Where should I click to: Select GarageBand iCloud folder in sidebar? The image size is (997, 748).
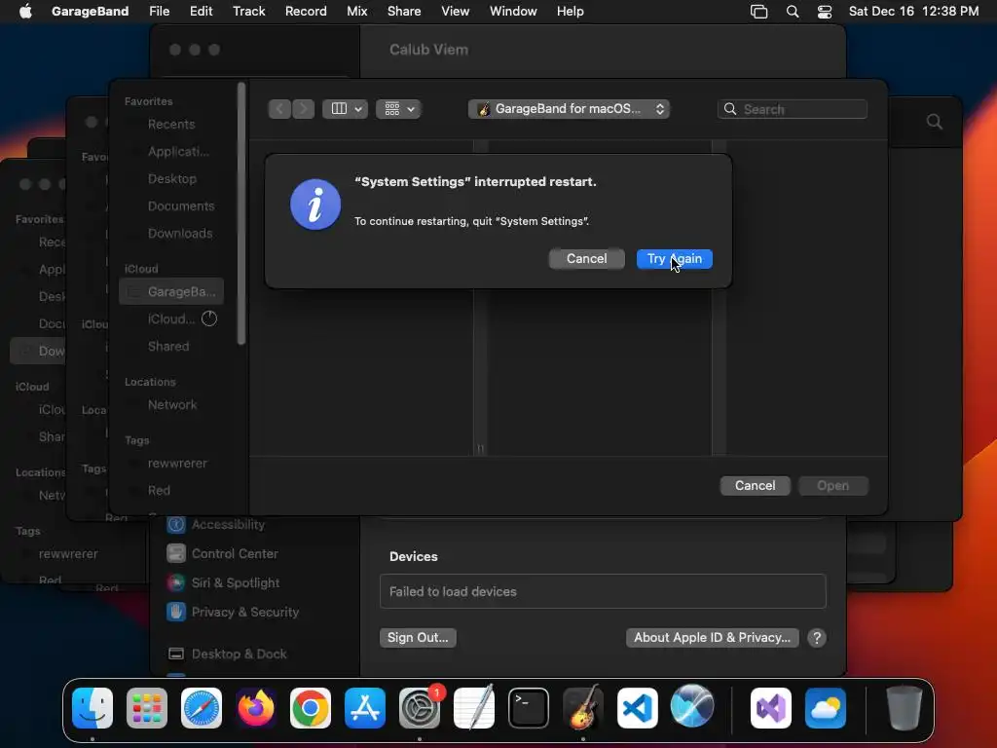point(171,291)
